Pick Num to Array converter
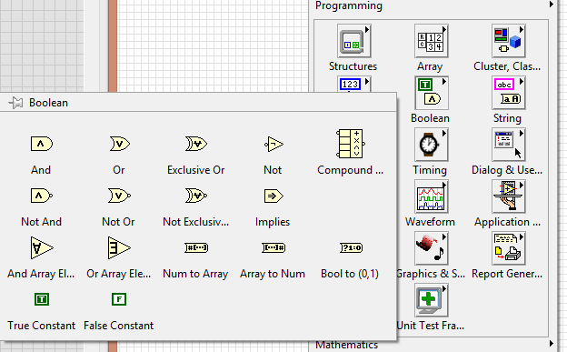The height and width of the screenshot is (352, 567). click(196, 247)
